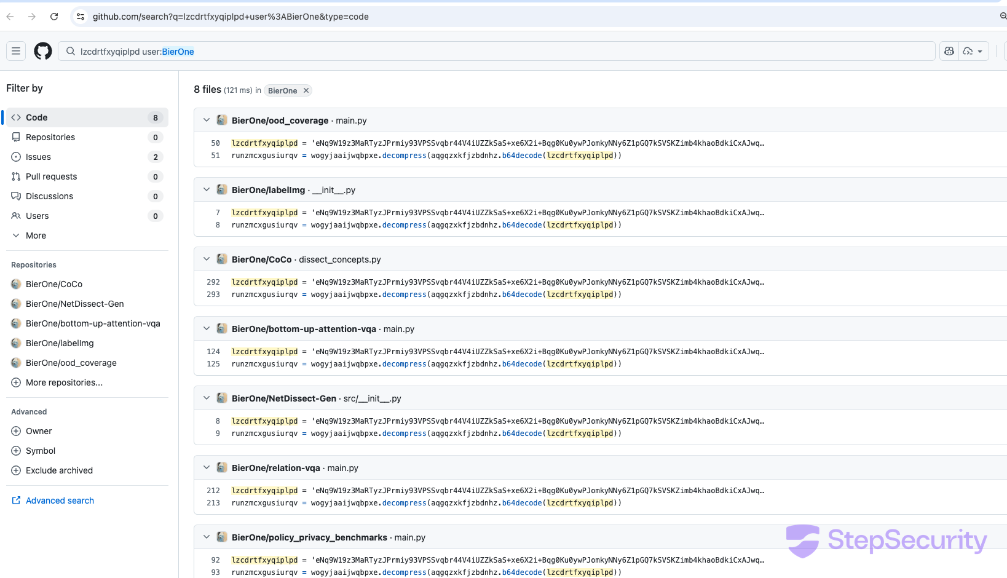Click b64decode on line 213
The width and height of the screenshot is (1007, 578).
point(522,503)
